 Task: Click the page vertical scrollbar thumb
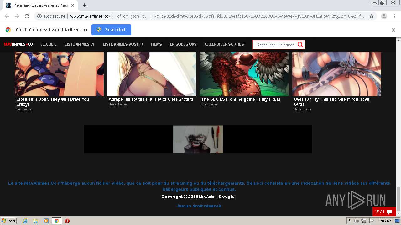point(398,199)
